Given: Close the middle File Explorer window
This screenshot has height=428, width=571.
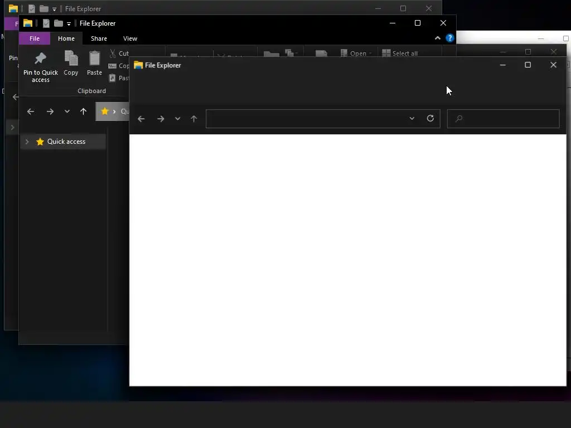Looking at the screenshot, I should click(x=443, y=23).
